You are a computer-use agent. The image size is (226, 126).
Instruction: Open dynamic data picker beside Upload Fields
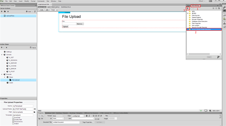[x=35, y=109]
